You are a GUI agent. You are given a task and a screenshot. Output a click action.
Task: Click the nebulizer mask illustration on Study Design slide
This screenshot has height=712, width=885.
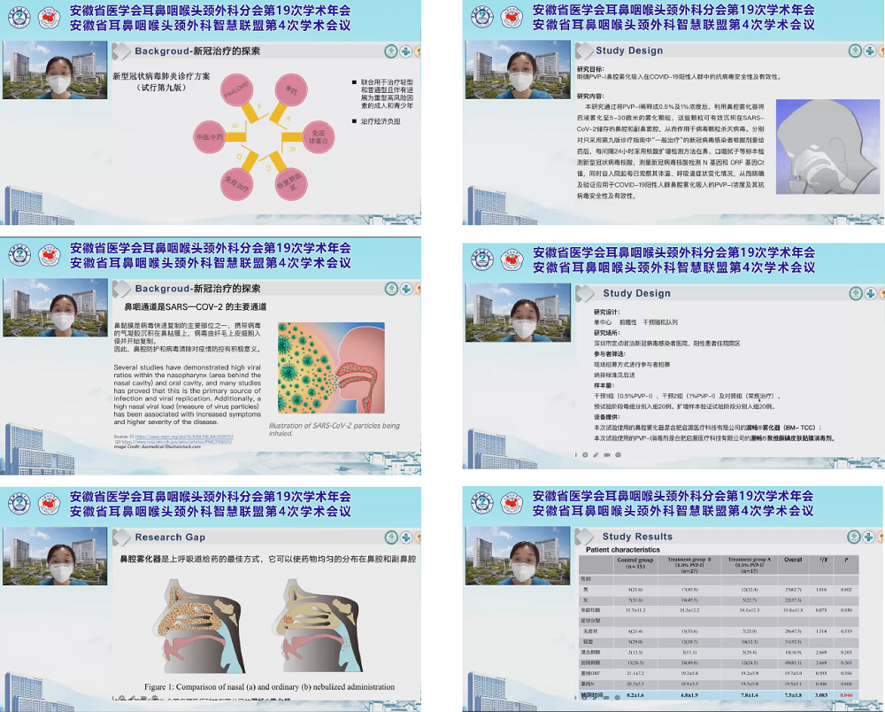830,147
